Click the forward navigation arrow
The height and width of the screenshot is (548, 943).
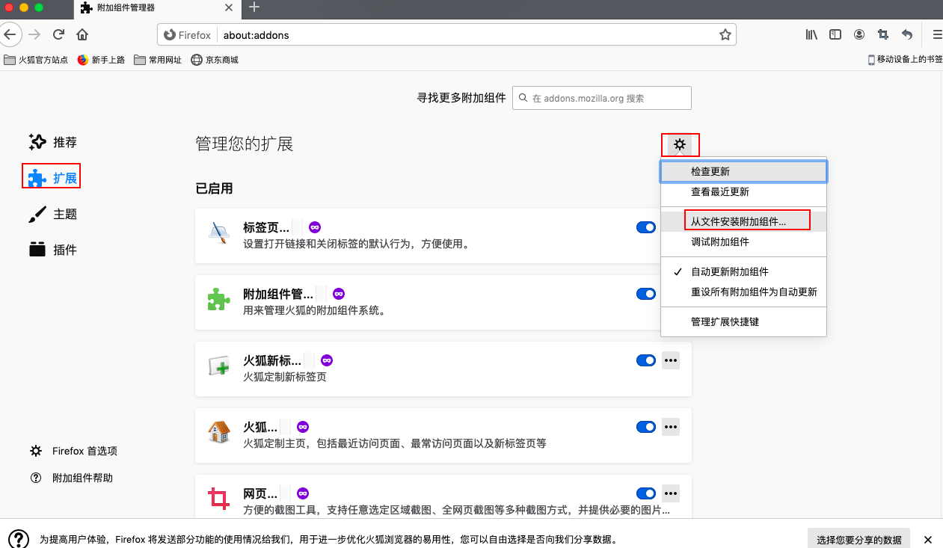[x=34, y=34]
